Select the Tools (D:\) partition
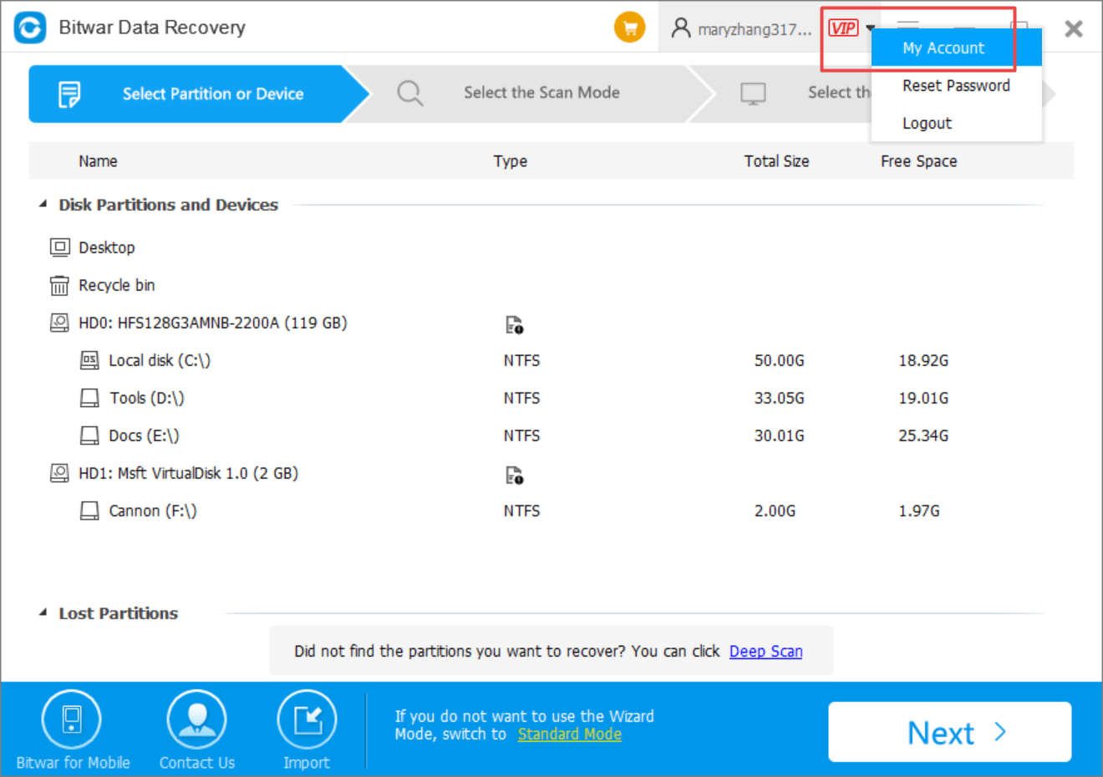The image size is (1103, 777). (x=146, y=398)
